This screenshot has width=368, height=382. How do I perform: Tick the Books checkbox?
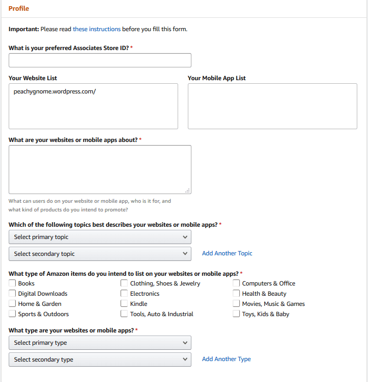pos(12,283)
